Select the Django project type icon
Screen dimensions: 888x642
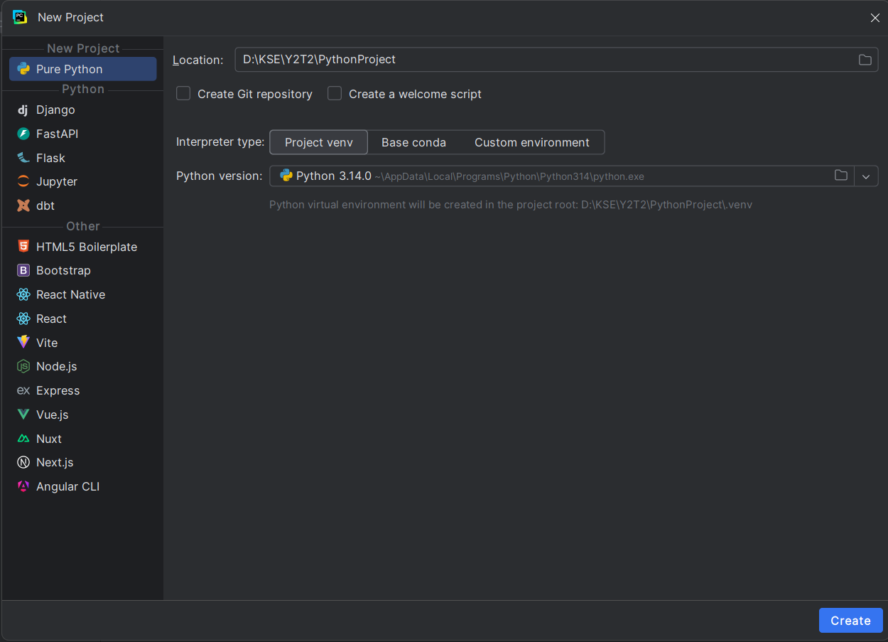pyautogui.click(x=23, y=109)
